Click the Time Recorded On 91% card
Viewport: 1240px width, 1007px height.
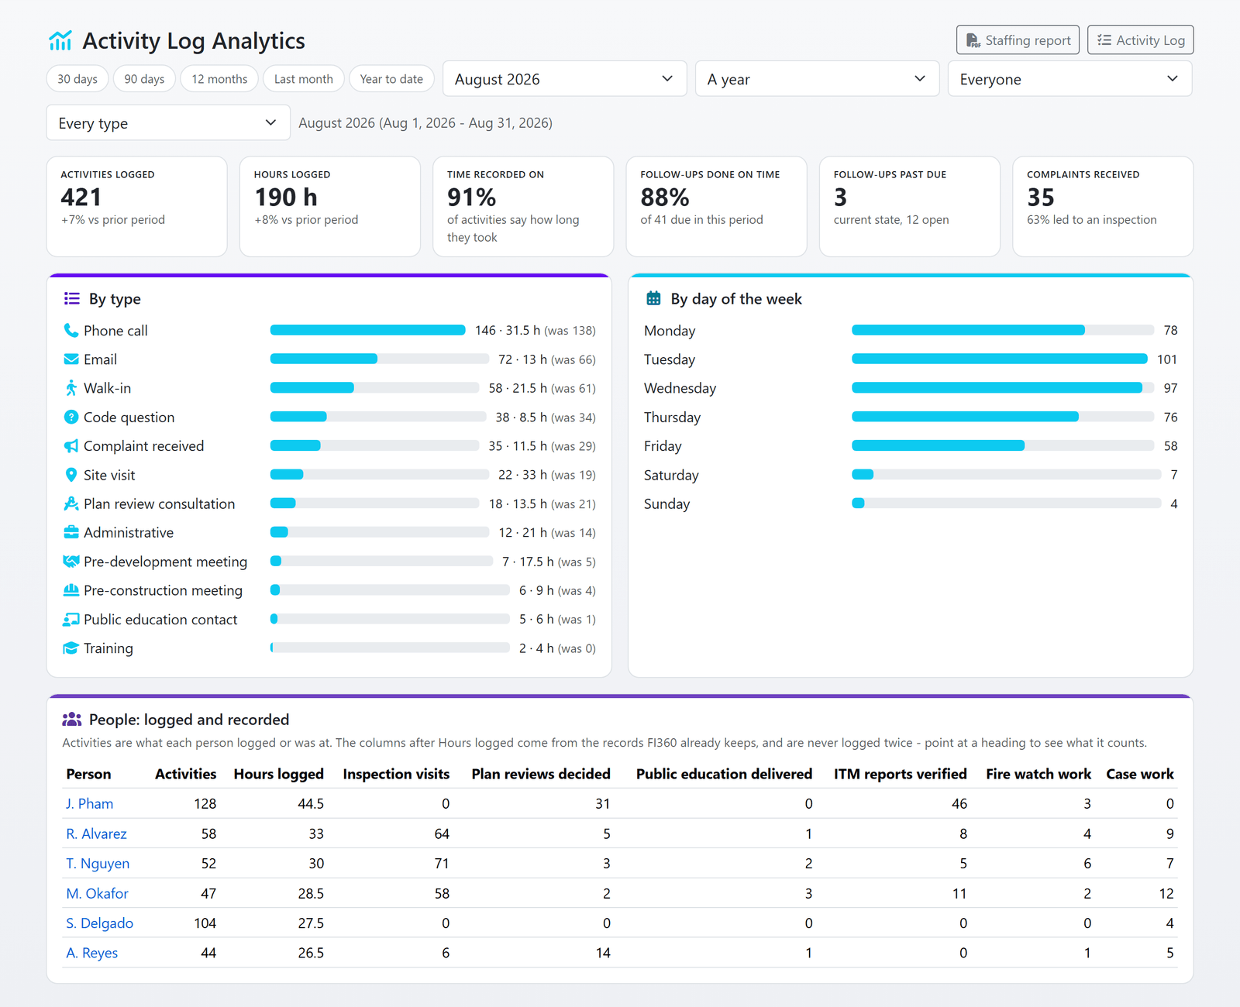point(523,206)
